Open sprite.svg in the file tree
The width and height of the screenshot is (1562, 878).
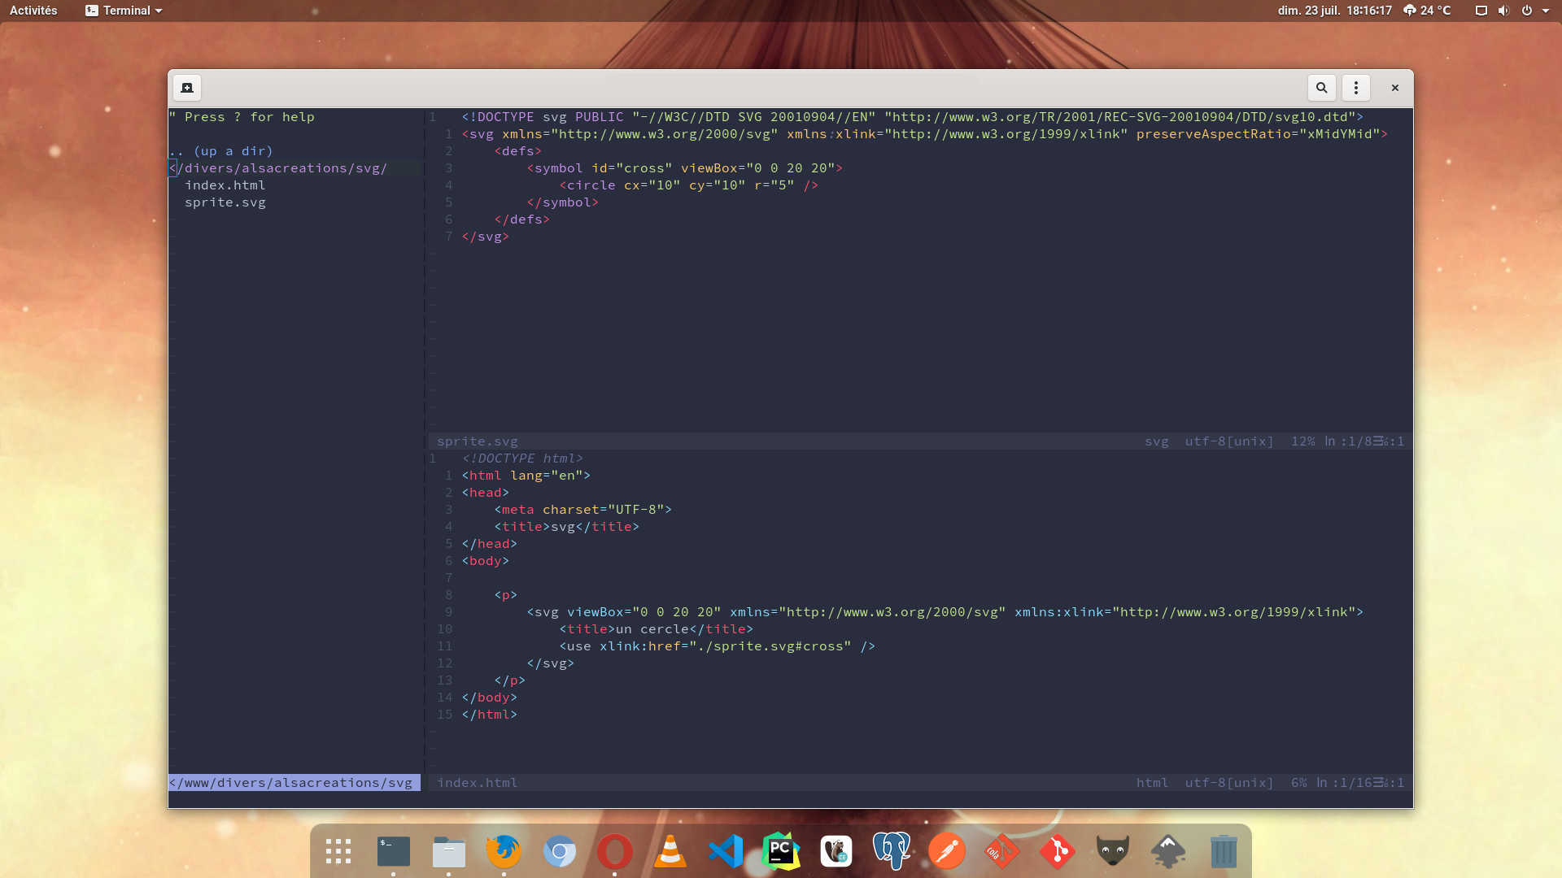225,202
